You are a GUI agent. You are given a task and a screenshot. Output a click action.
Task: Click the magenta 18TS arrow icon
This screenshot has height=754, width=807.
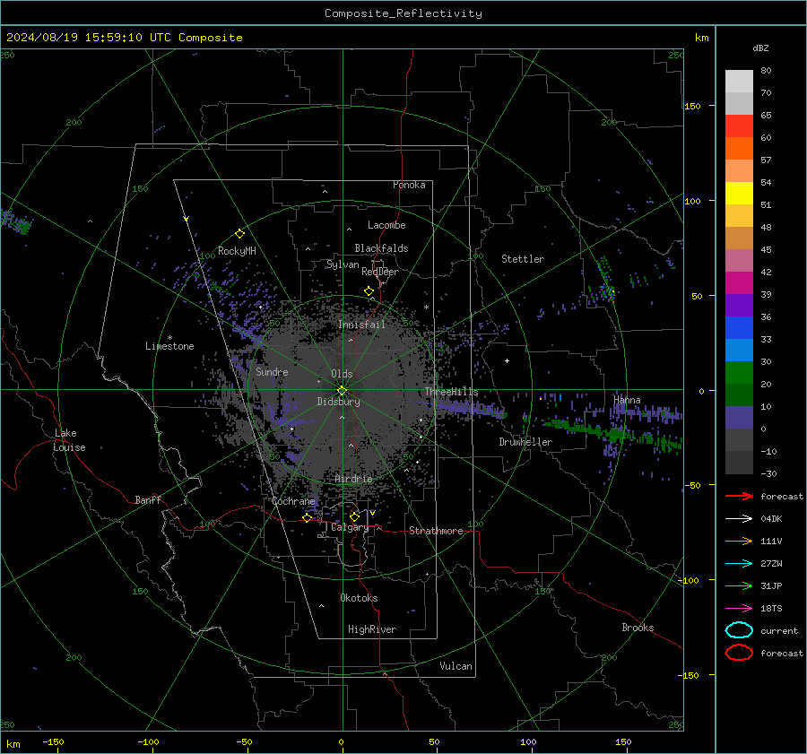coord(739,609)
